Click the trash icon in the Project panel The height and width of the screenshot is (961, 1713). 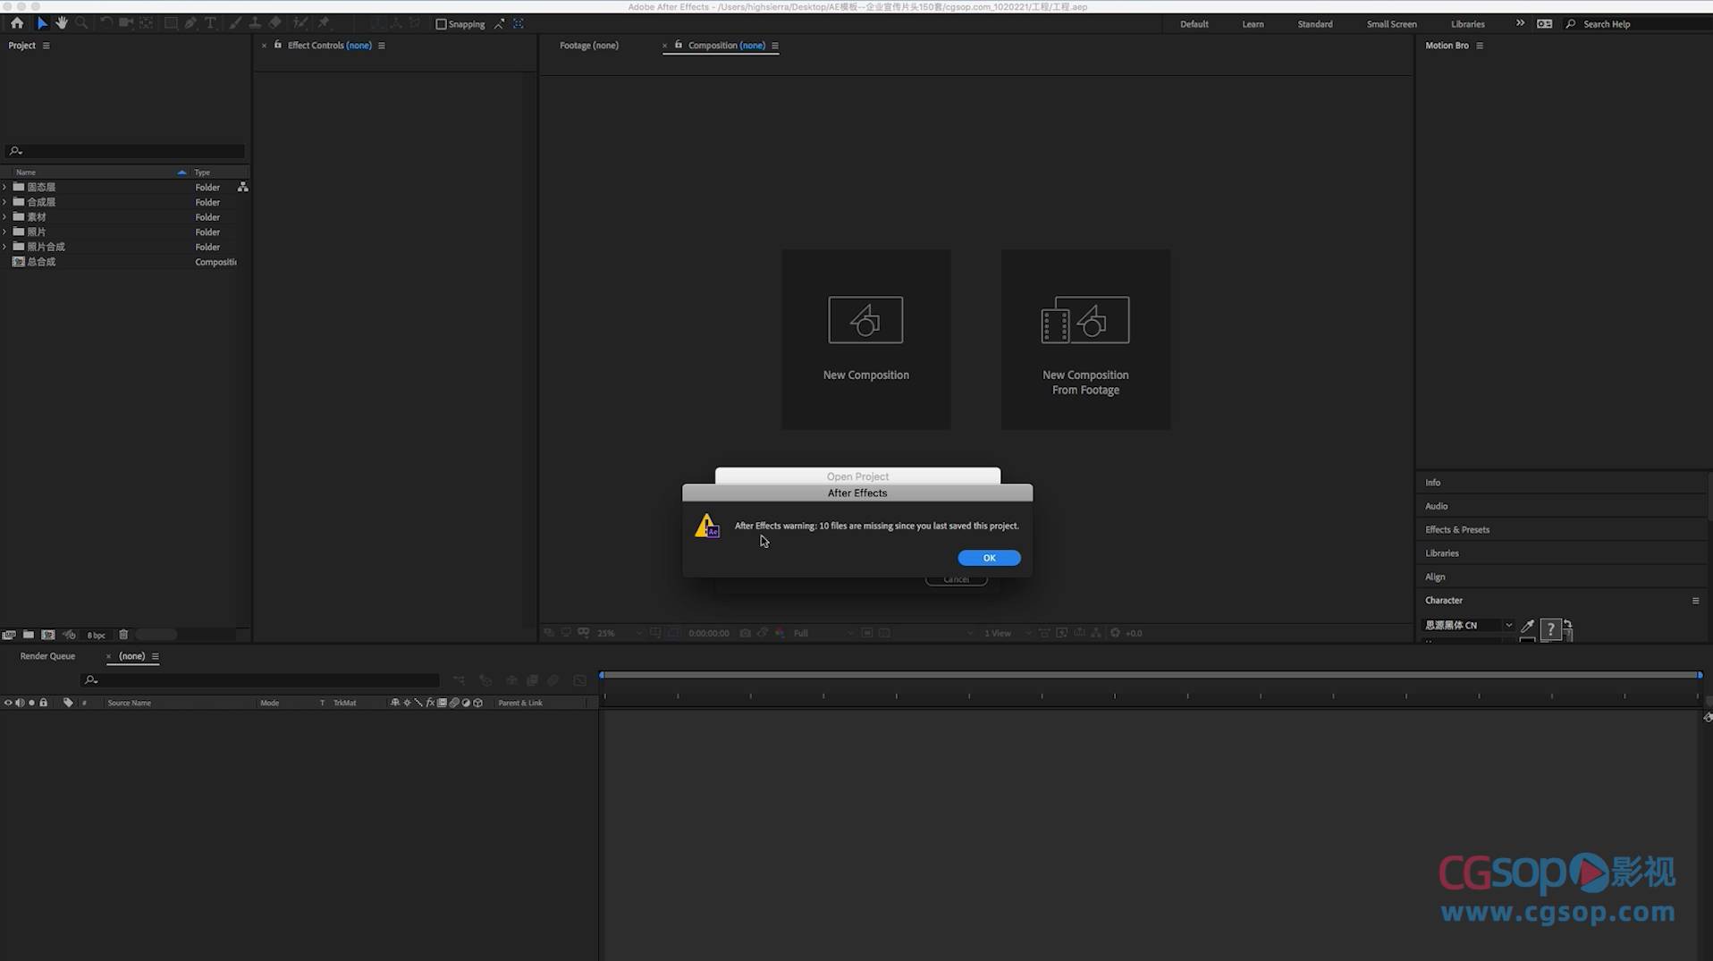(123, 635)
